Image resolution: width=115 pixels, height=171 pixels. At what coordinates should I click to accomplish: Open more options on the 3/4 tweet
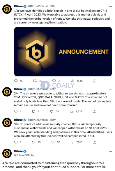pyautogui.click(x=110, y=120)
